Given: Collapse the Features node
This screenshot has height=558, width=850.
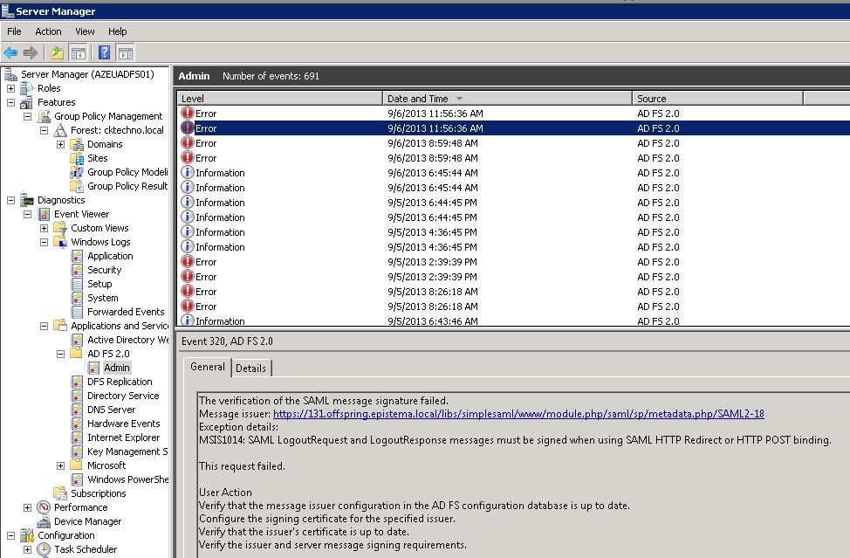Looking at the screenshot, I should [10, 102].
